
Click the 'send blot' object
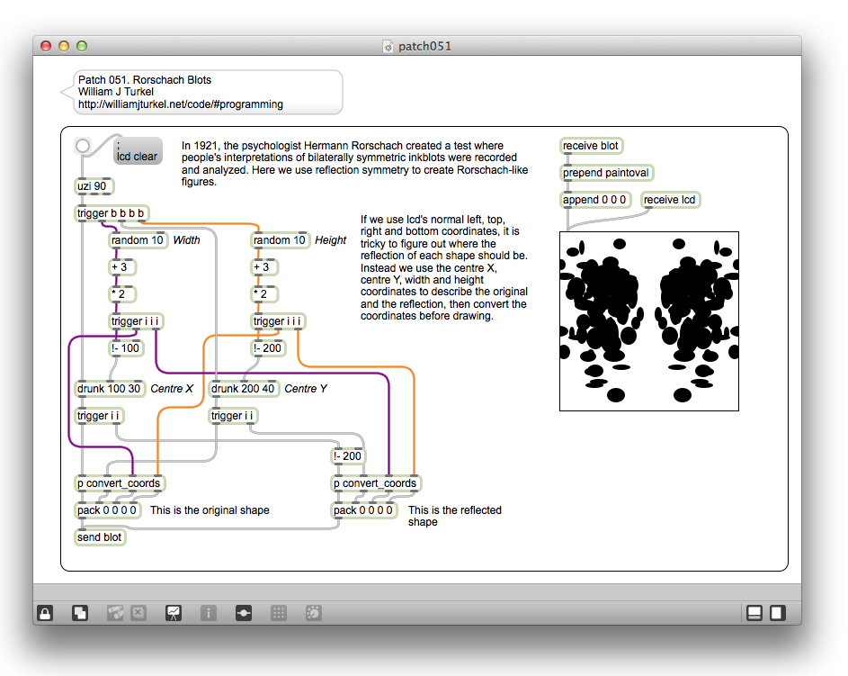pyautogui.click(x=100, y=537)
